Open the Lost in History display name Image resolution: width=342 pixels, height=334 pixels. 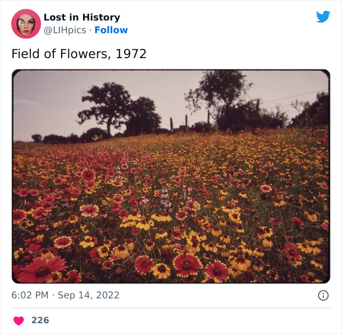pos(82,17)
